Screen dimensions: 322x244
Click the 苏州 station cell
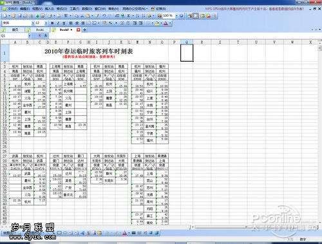(x=150, y=187)
